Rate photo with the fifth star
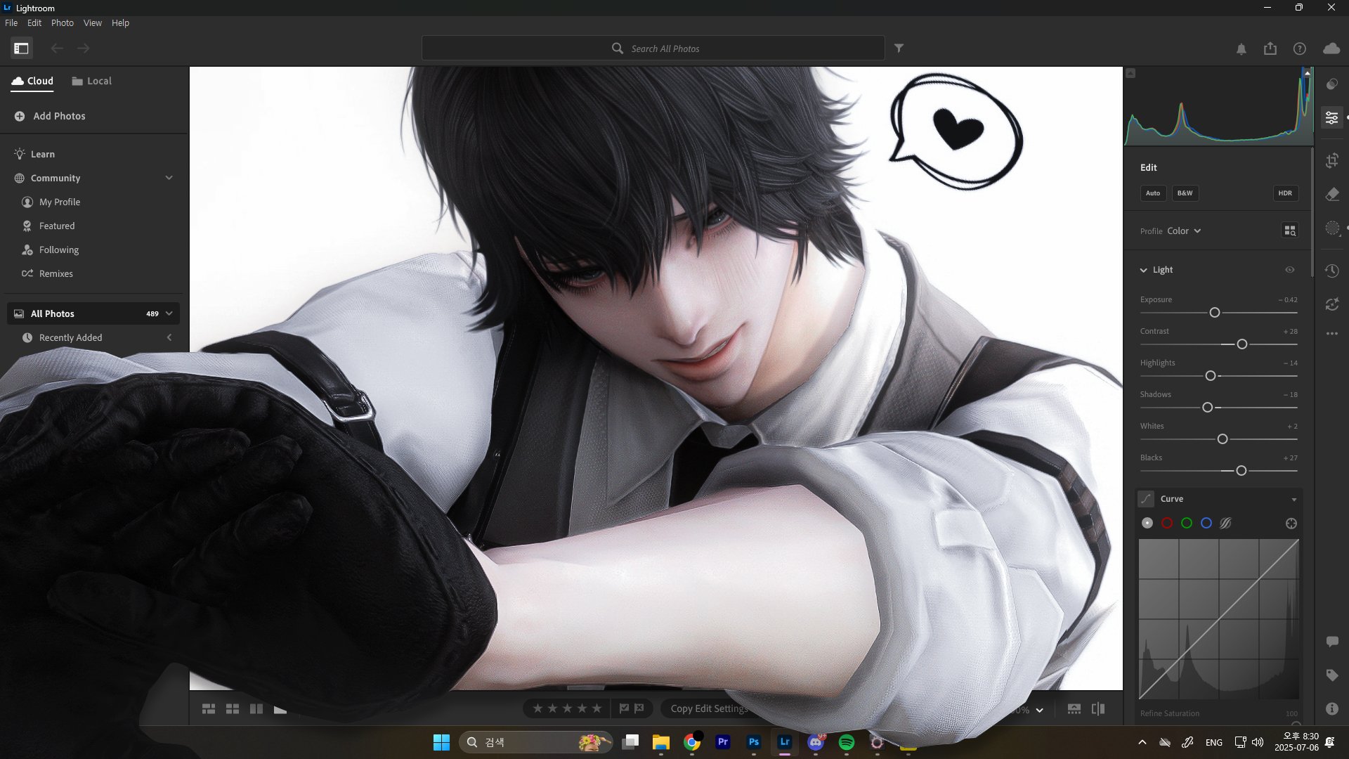 (x=597, y=708)
